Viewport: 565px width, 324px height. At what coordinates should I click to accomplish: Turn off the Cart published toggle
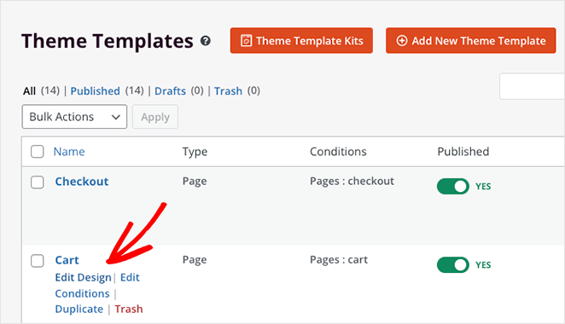[x=453, y=264]
